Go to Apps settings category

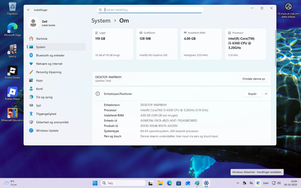pyautogui.click(x=39, y=81)
